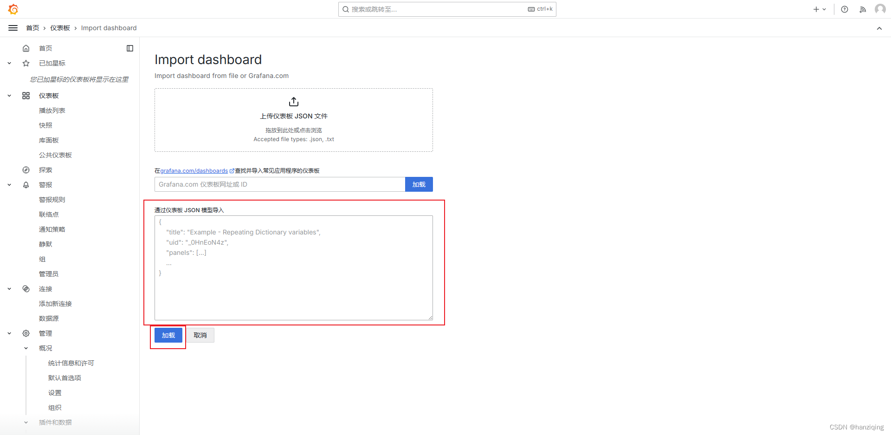Click 首页 breadcrumb link

click(32, 28)
